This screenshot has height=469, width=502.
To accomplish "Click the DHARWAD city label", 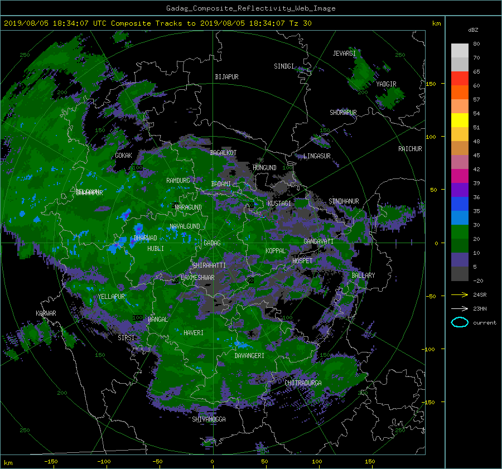I will [146, 238].
